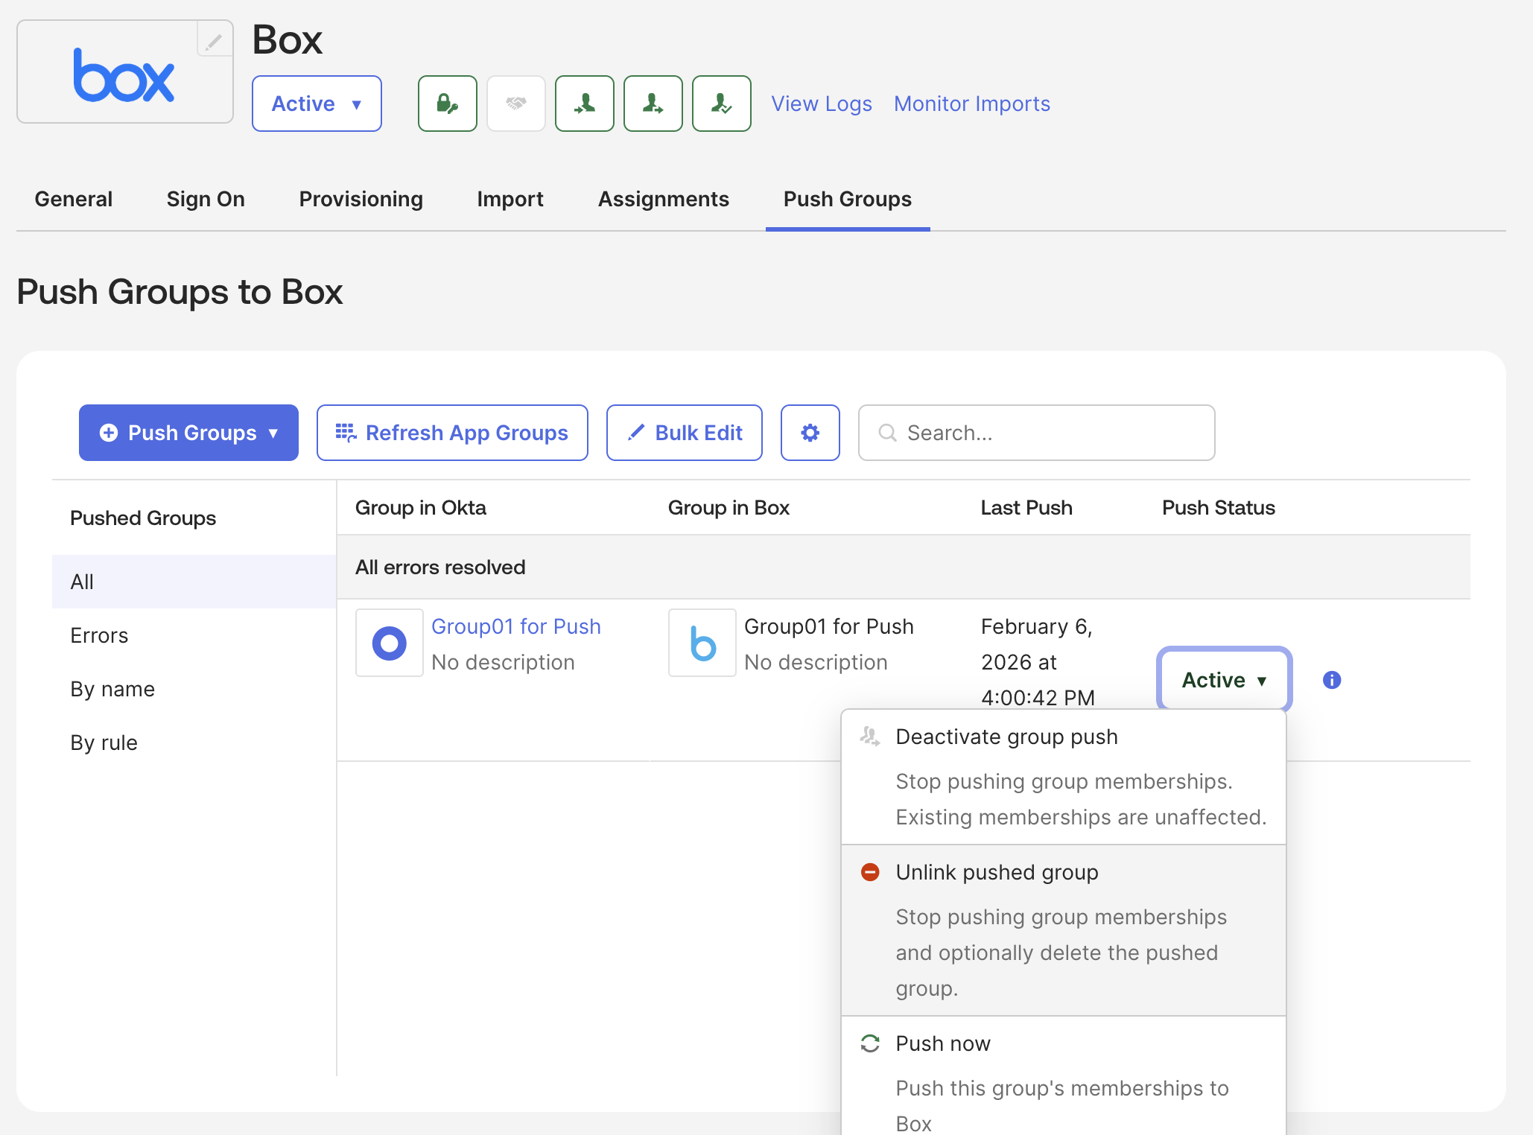Click the Group in Okta column header
This screenshot has height=1135, width=1533.
point(420,507)
